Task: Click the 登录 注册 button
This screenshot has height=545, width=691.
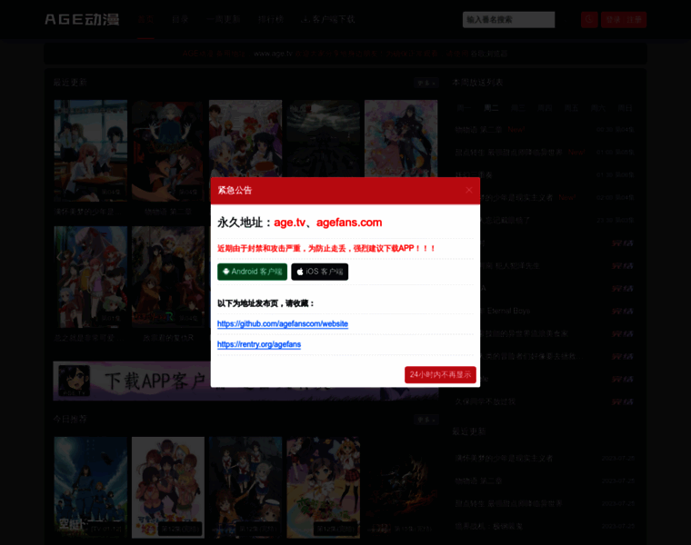Action: pyautogui.click(x=624, y=20)
